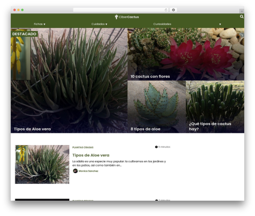The height and width of the screenshot is (216, 255).
Task: Click the CiberCactus site title
Action: tap(129, 17)
